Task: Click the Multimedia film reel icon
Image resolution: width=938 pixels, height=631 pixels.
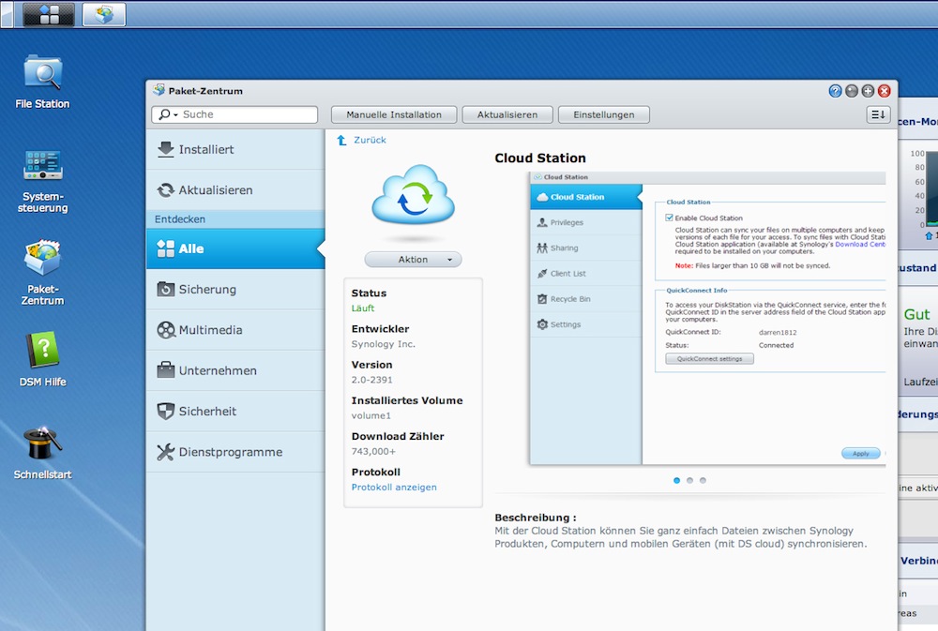Action: tap(166, 330)
